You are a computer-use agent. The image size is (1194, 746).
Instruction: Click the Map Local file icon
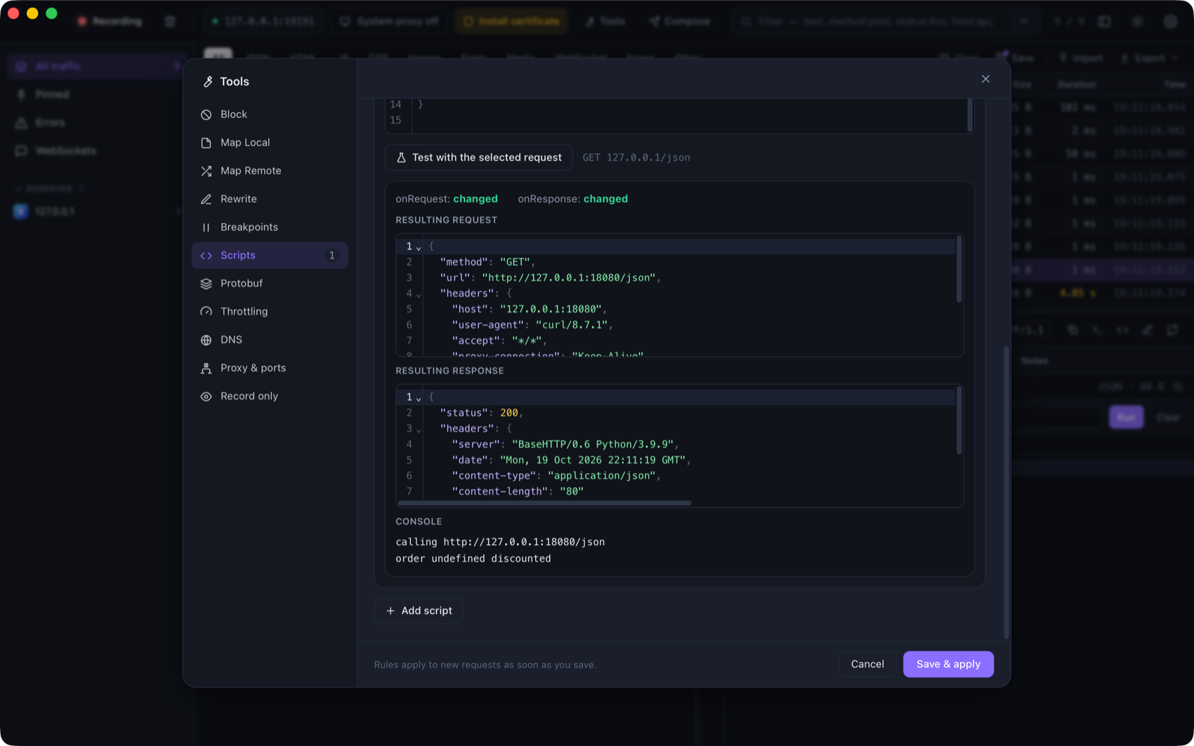[206, 143]
